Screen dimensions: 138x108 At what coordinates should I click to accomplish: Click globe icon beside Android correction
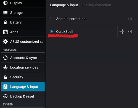130,19
